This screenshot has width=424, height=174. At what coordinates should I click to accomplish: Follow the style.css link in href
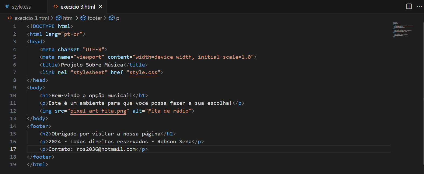143,72
